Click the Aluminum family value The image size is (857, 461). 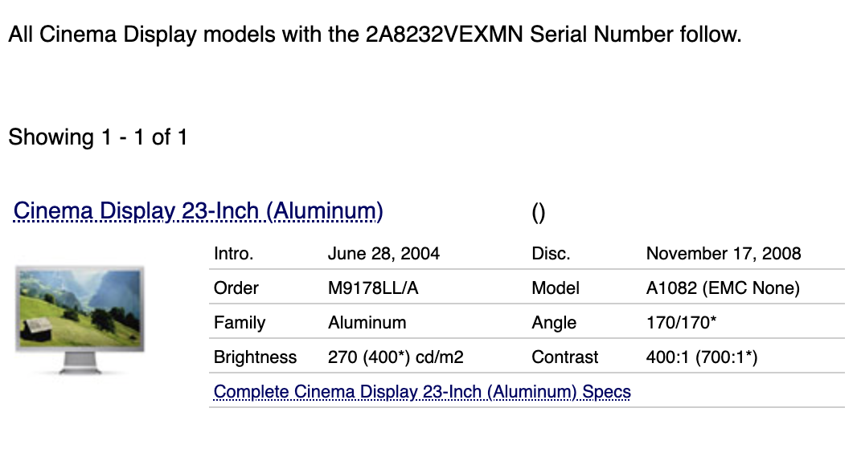point(367,322)
